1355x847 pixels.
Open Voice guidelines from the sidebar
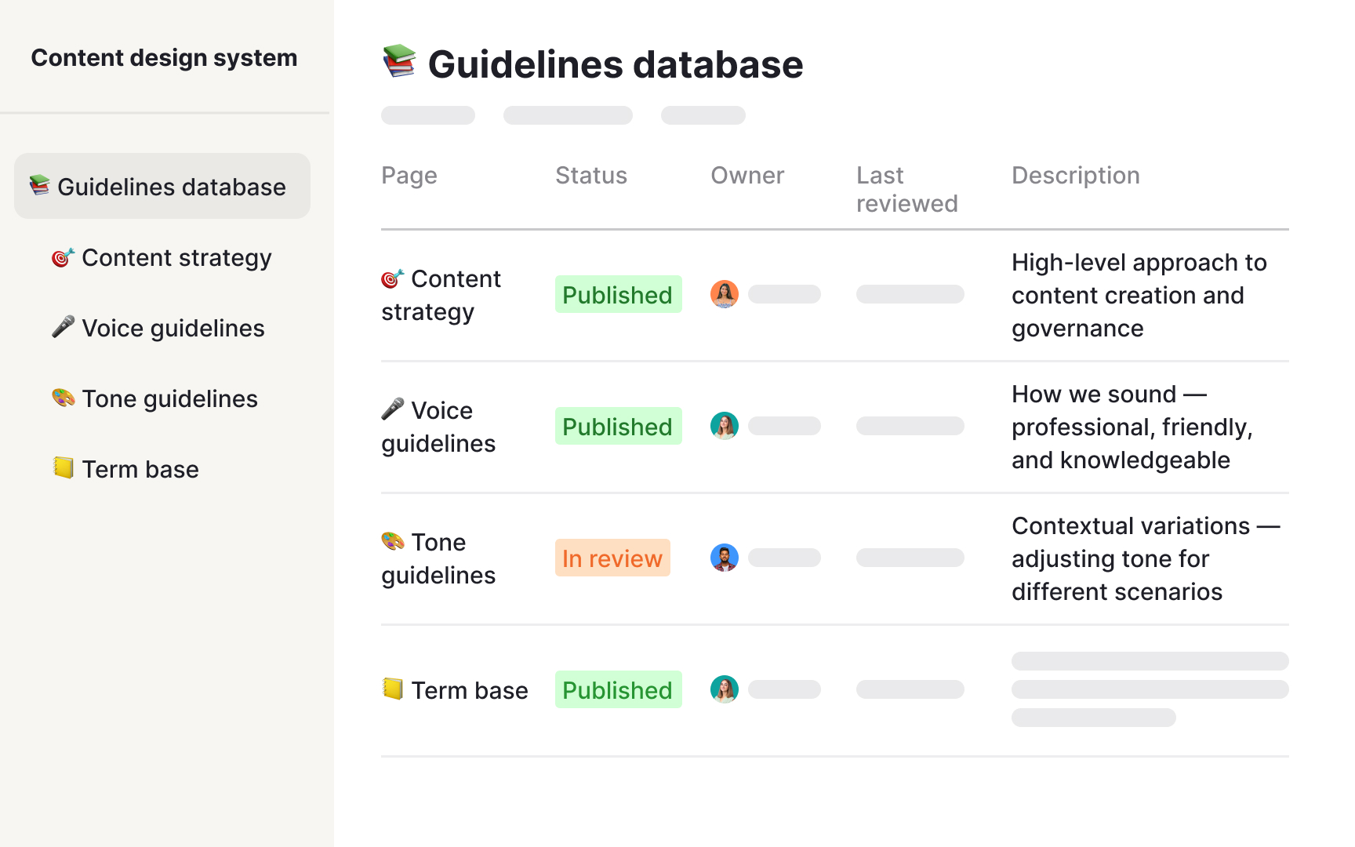(x=173, y=328)
